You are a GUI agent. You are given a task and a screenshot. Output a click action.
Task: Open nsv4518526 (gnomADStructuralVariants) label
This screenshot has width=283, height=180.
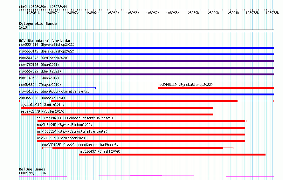54,91
